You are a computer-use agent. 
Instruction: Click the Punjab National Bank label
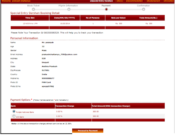25,112
